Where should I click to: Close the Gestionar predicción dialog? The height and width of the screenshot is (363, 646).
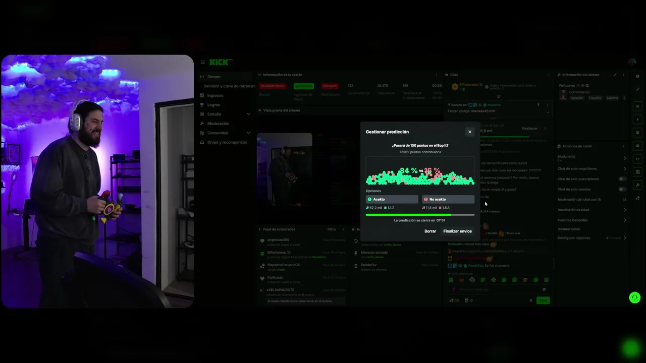tap(469, 132)
